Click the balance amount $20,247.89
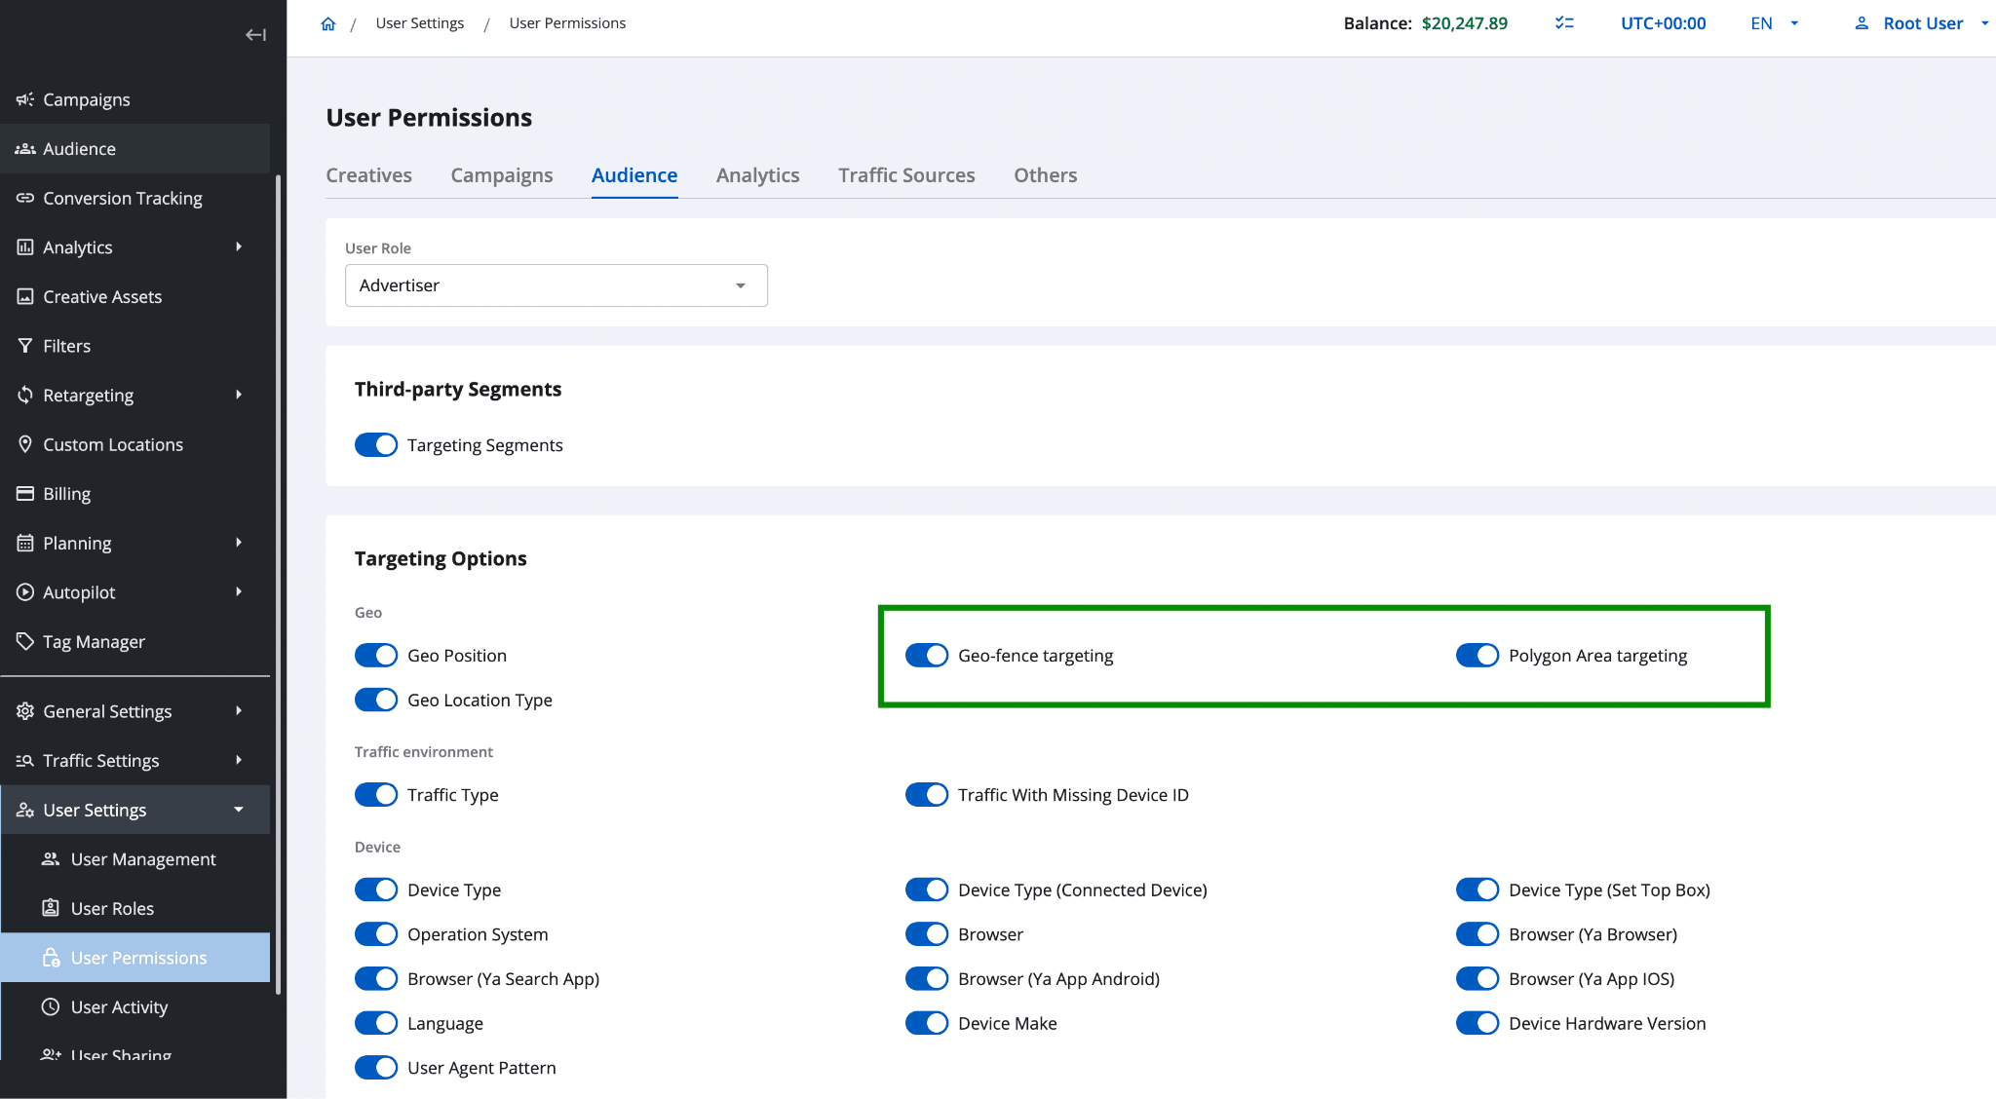 [x=1464, y=23]
